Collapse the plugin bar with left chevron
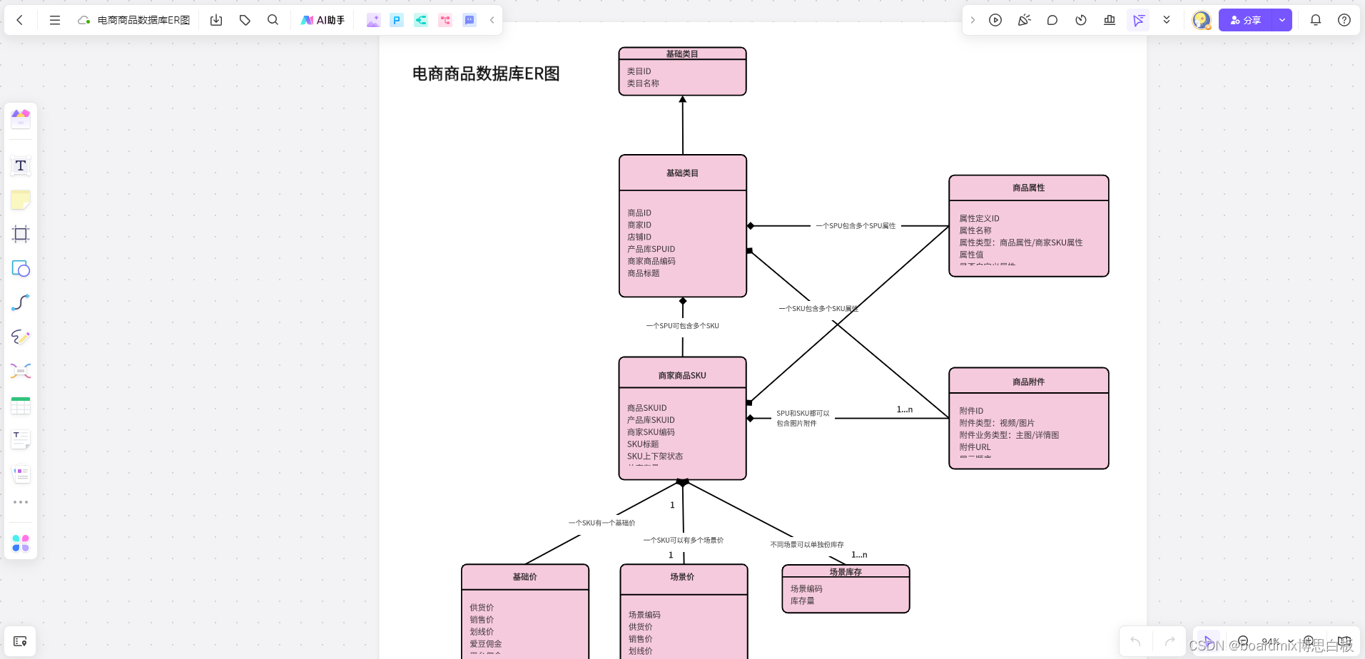 492,20
